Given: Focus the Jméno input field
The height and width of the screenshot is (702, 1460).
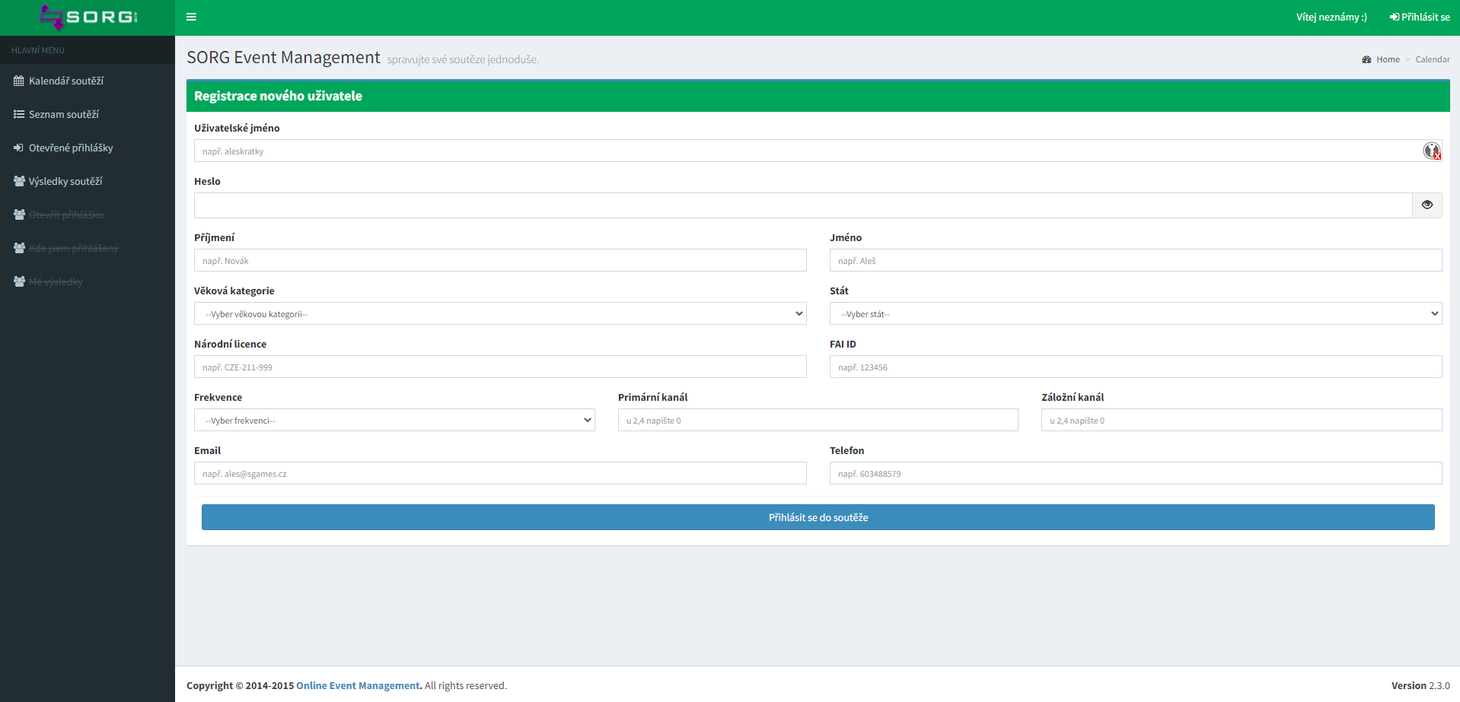Looking at the screenshot, I should (x=1136, y=260).
